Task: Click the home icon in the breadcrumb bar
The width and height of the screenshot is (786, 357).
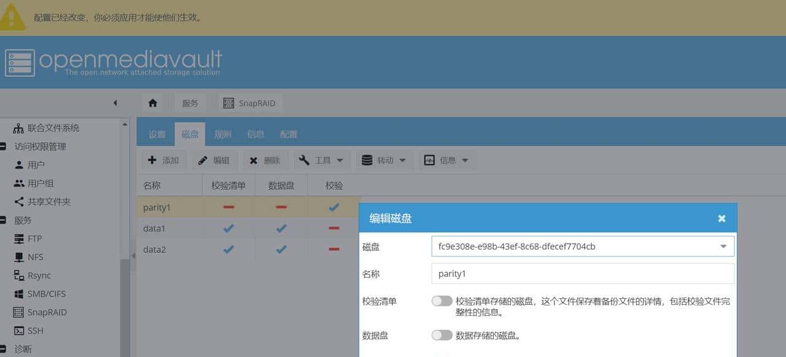Action: pos(153,102)
